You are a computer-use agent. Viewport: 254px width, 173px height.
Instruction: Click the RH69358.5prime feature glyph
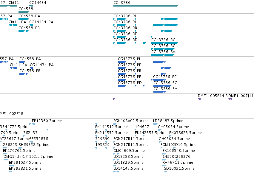point(20,148)
